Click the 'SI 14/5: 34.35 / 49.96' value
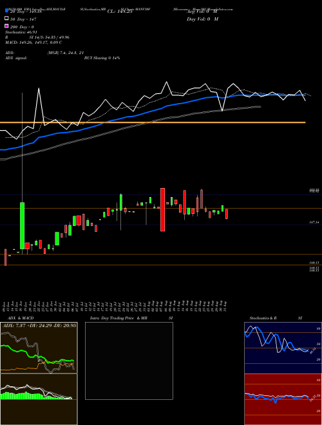Viewport: 322px width, 425px height. 50,37
